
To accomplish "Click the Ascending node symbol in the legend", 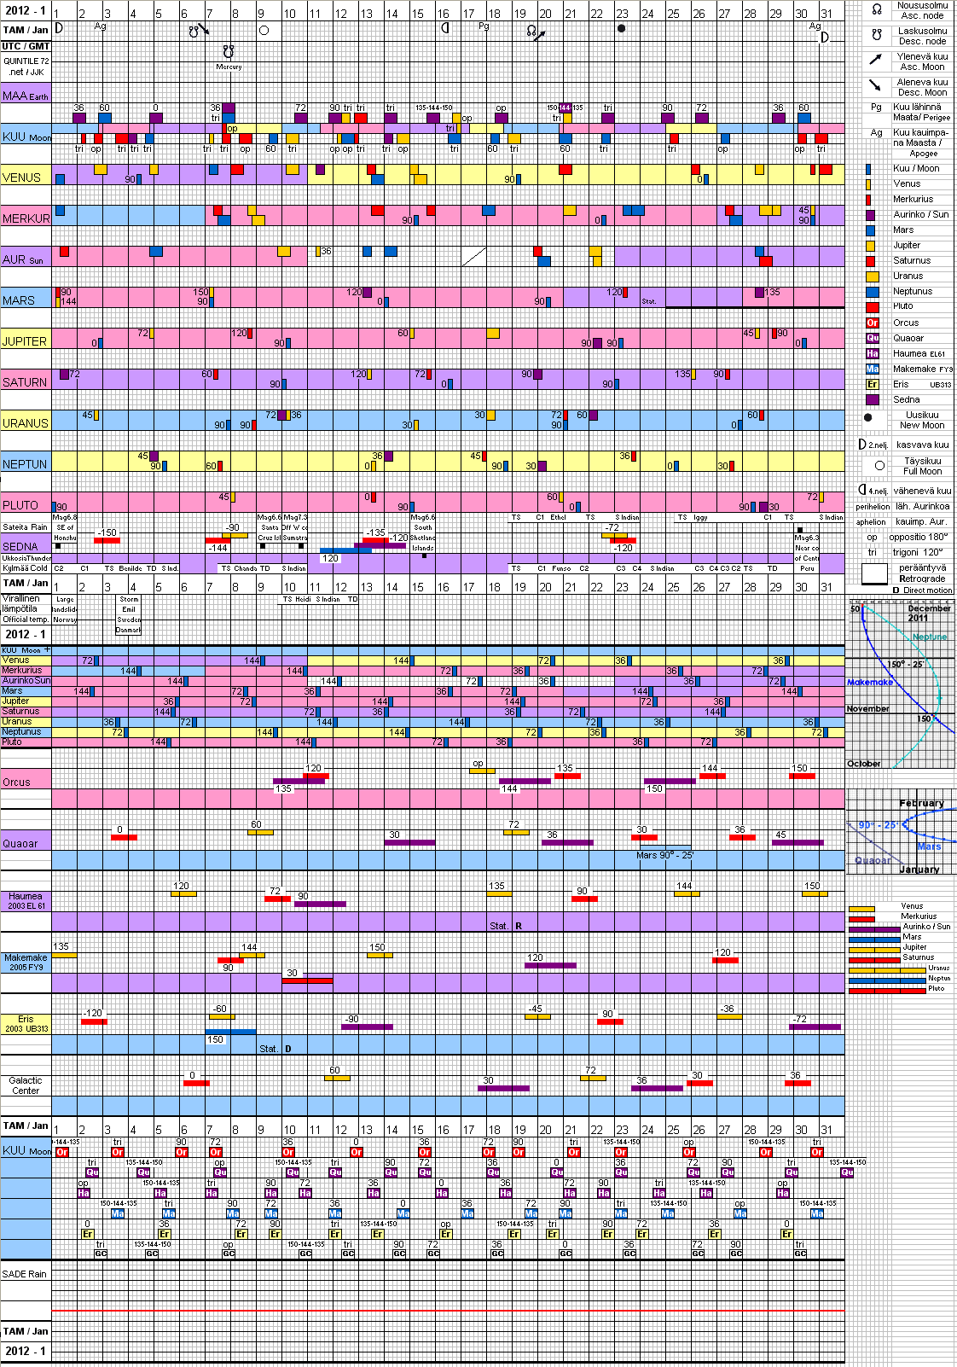I will pos(876,10).
